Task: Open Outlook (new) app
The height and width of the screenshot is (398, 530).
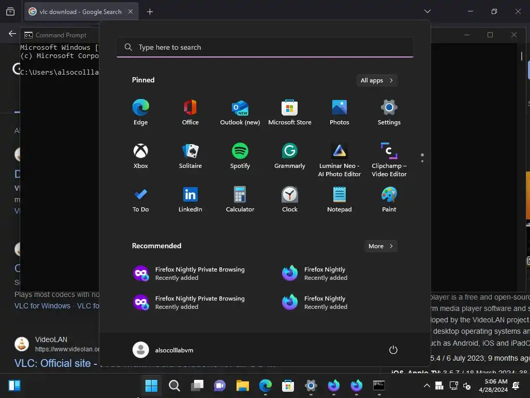Action: [x=240, y=112]
